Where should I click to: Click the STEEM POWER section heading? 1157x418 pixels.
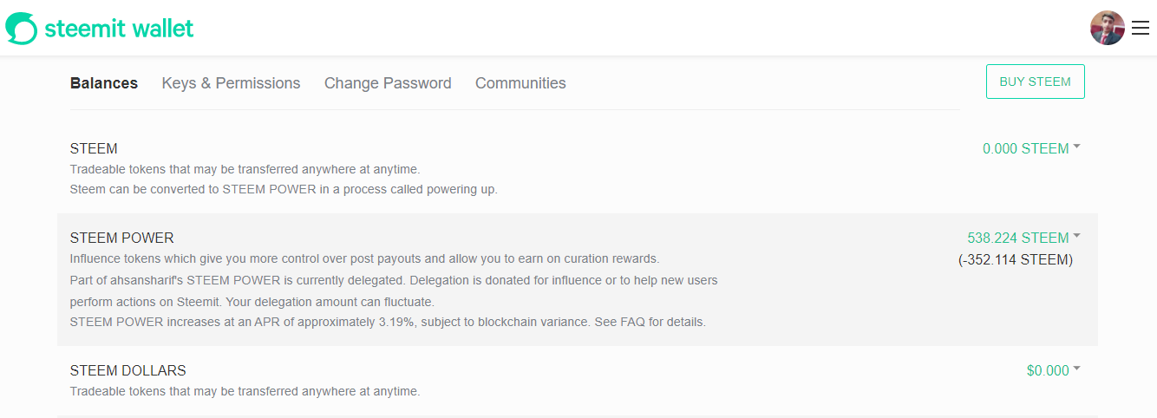(122, 238)
